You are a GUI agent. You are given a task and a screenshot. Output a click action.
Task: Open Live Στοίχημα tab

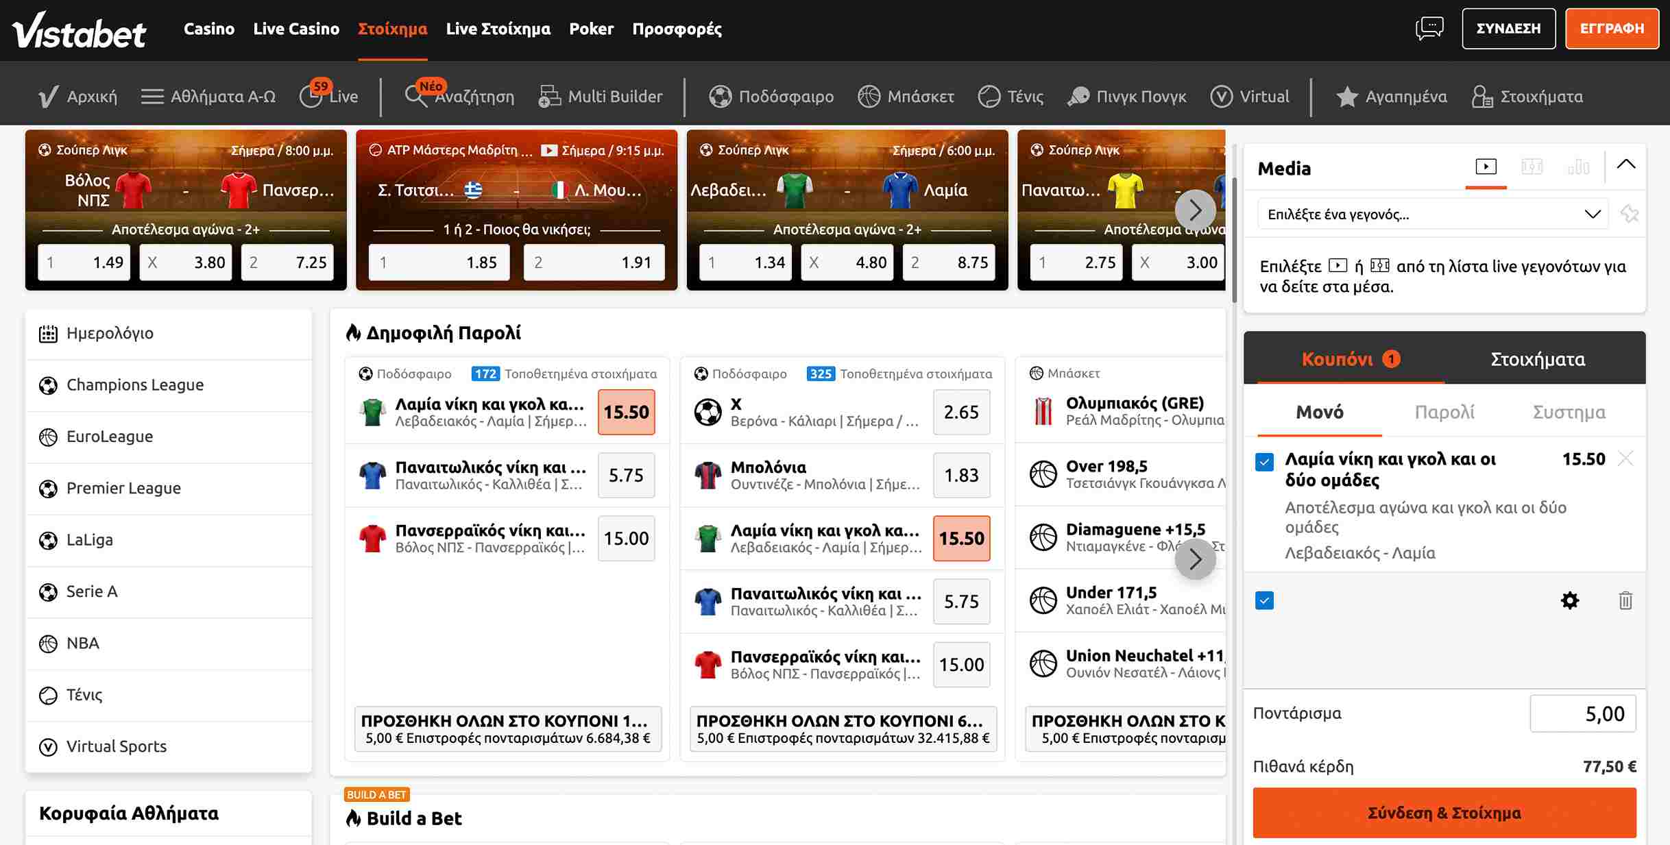[x=498, y=29]
